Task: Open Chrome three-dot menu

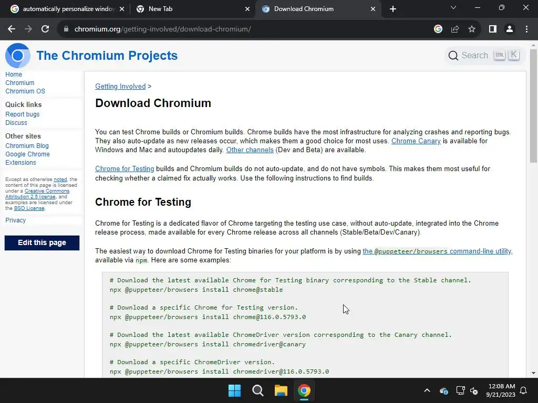Action: click(x=526, y=29)
